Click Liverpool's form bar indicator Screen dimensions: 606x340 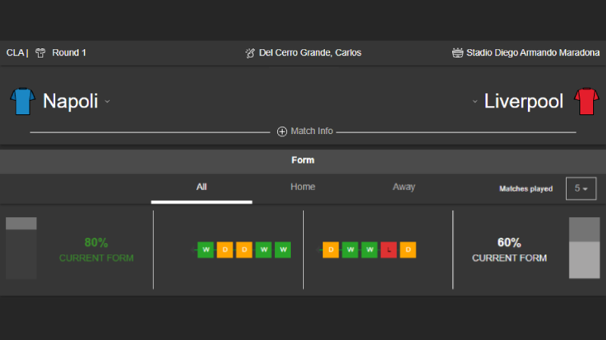[x=584, y=248]
